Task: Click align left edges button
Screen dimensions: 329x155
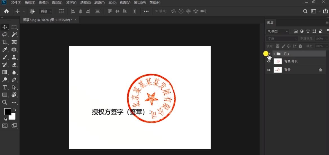Action: point(73,11)
